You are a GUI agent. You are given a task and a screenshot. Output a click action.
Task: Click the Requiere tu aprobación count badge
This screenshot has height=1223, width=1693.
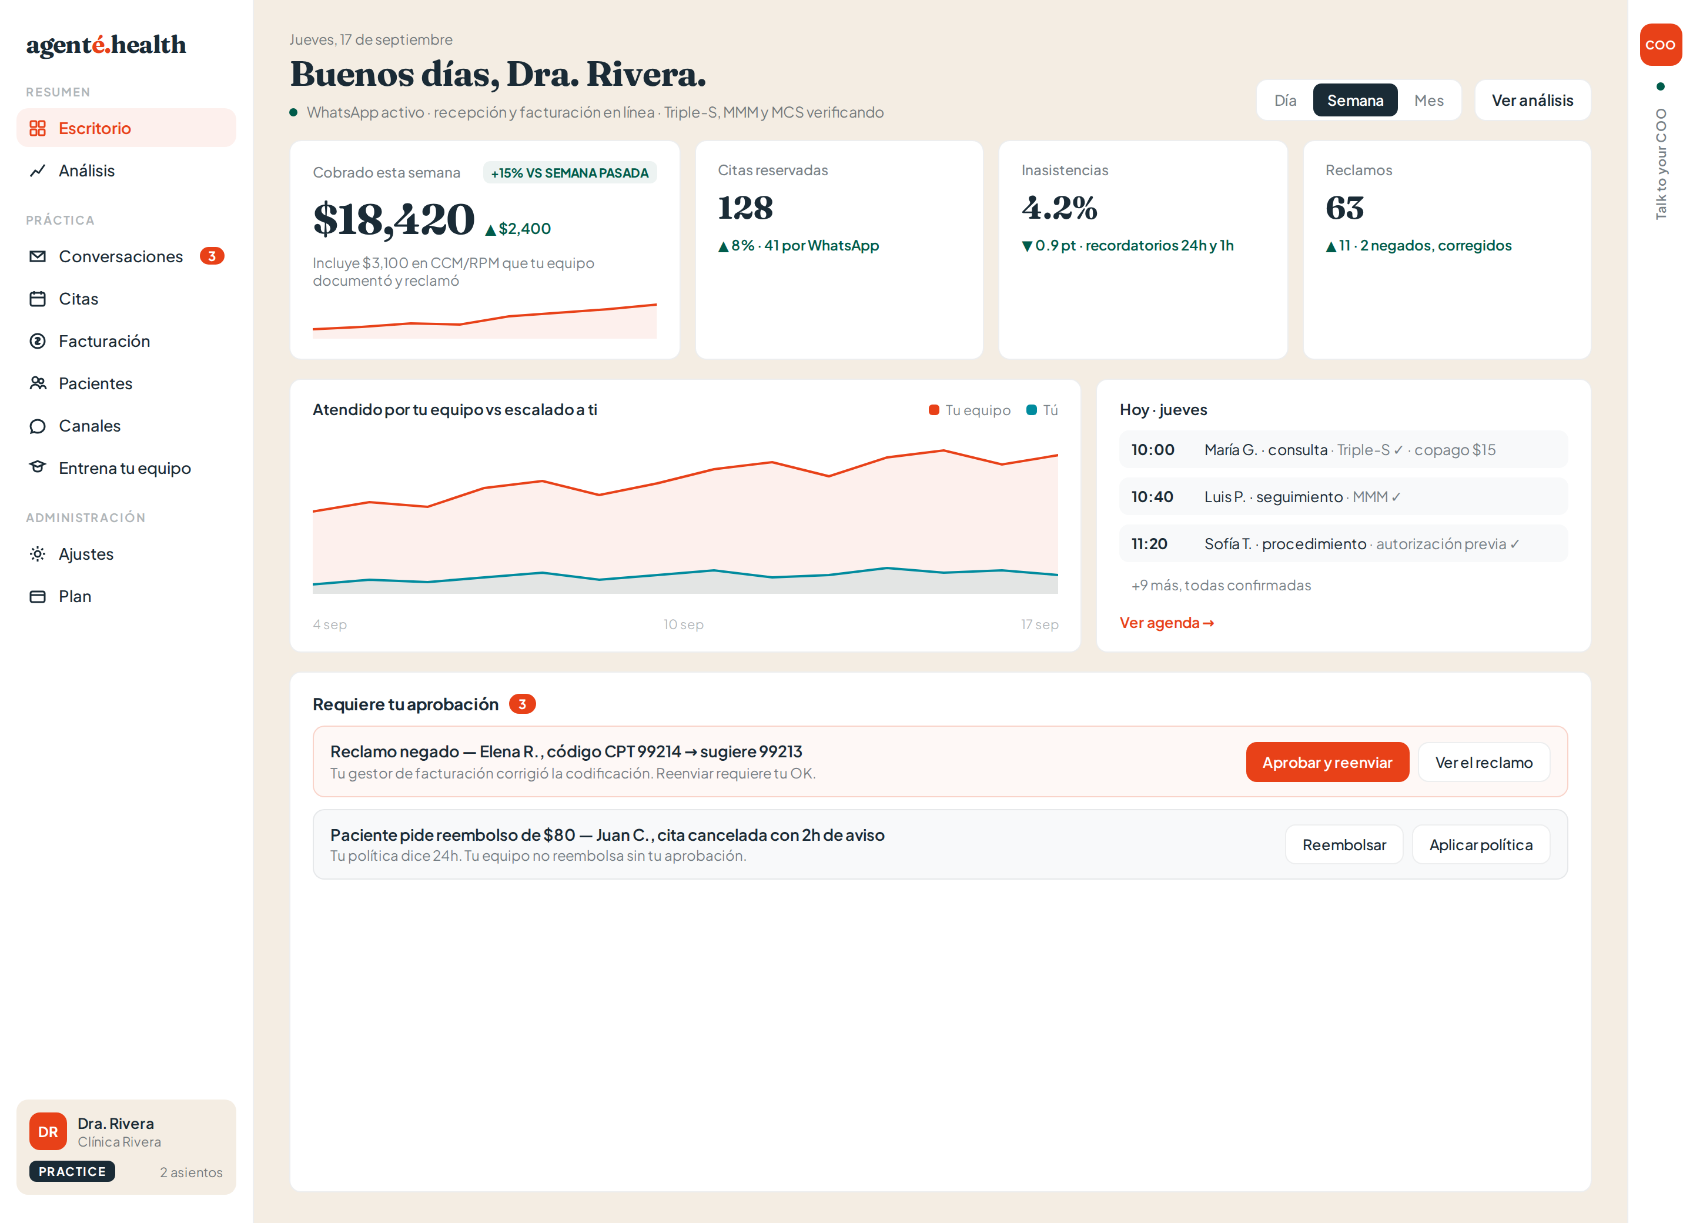[x=522, y=704]
